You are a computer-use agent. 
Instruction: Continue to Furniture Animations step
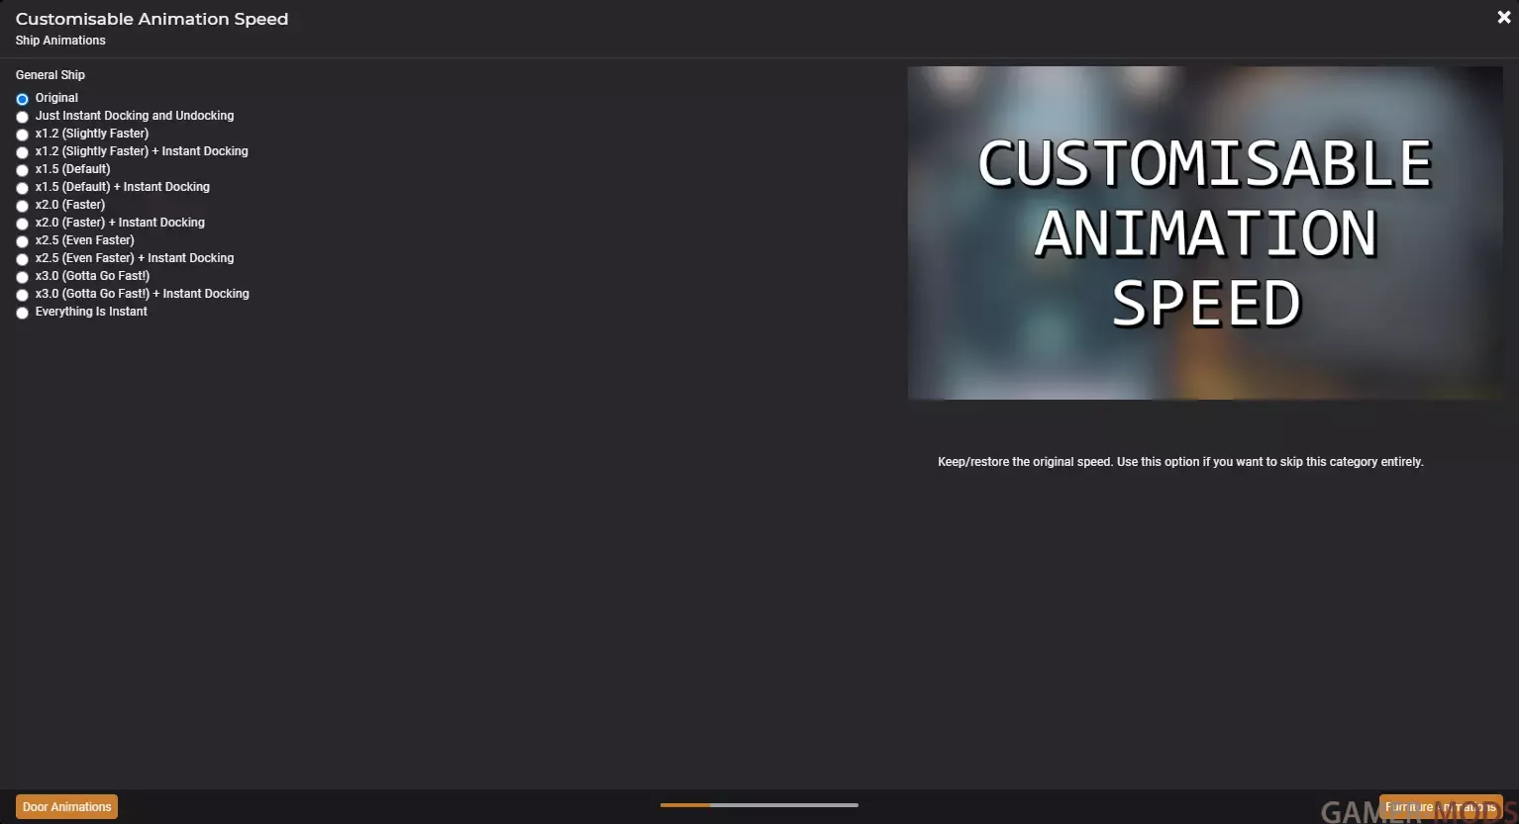click(1441, 807)
